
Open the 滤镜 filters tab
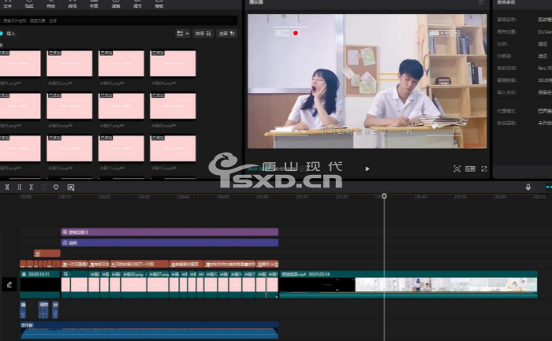pyautogui.click(x=116, y=4)
